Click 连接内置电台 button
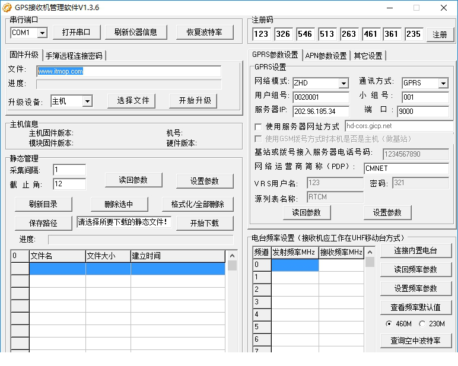Image resolution: width=458 pixels, height=366 pixels. pyautogui.click(x=416, y=250)
